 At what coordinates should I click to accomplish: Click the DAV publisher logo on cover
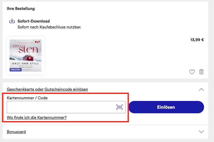pos(38,42)
